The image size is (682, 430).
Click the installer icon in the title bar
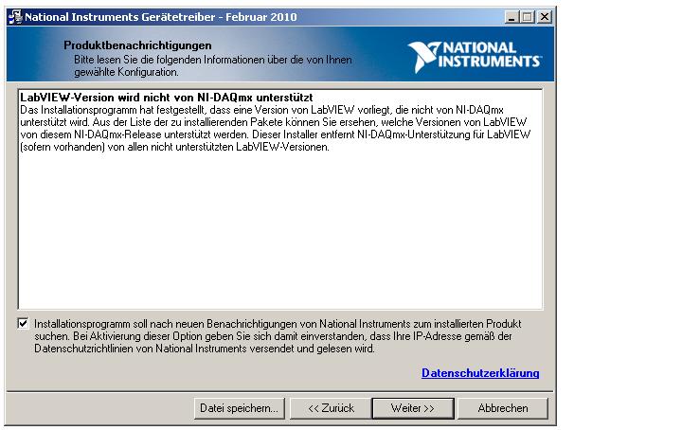click(x=15, y=17)
